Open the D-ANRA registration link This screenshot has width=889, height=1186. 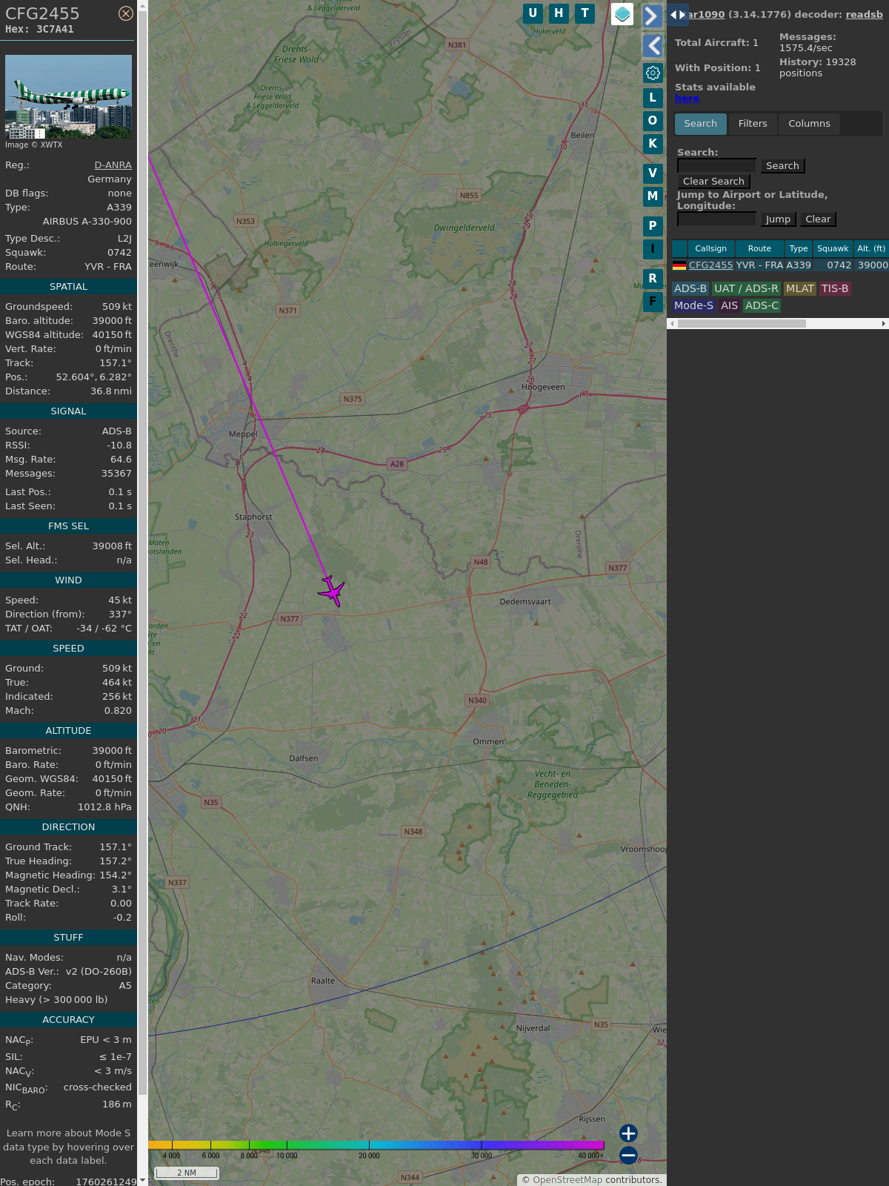tap(113, 165)
